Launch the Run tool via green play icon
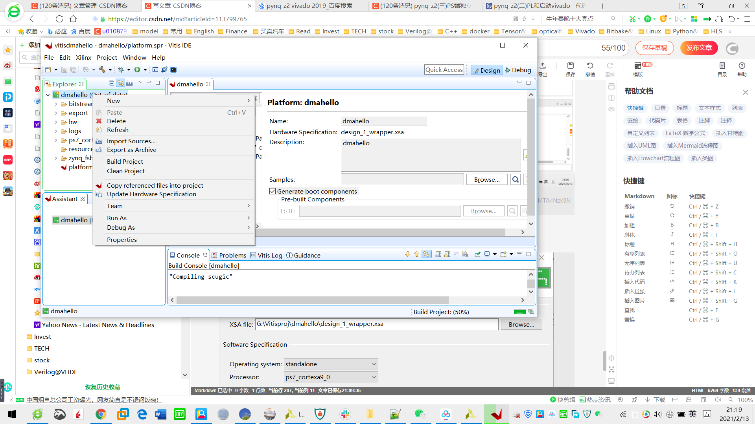 pyautogui.click(x=137, y=69)
